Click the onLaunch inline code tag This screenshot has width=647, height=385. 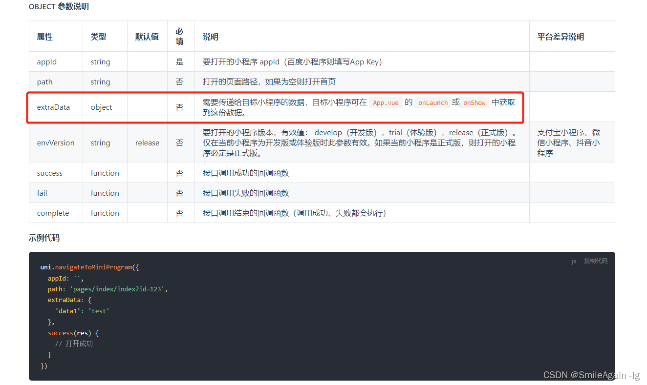point(433,102)
